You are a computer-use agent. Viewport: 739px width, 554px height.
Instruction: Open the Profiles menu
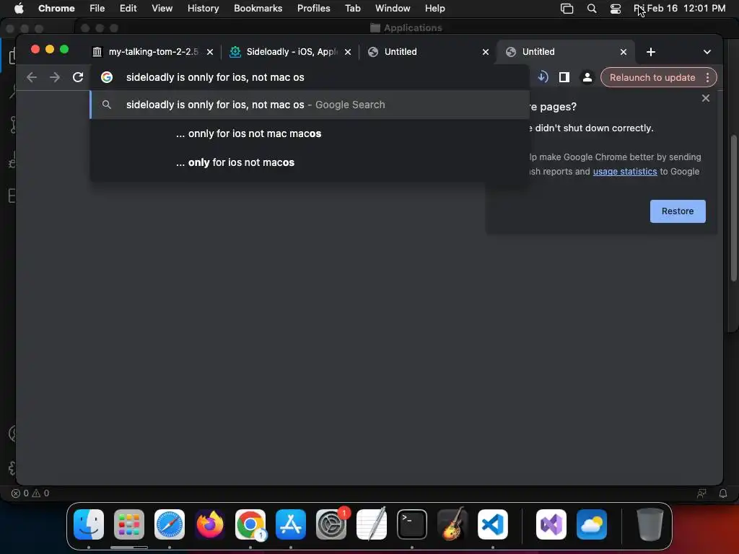[x=313, y=9]
